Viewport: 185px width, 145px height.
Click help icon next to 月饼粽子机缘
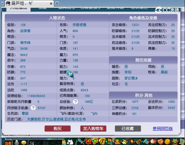33,108
